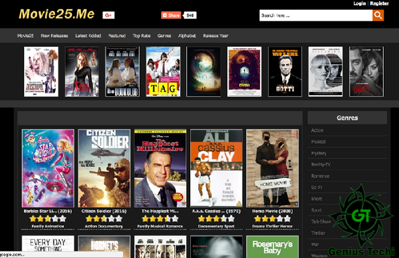Screen dimensions: 399x258
Task: Open the Register link
Action: pyautogui.click(x=379, y=3)
